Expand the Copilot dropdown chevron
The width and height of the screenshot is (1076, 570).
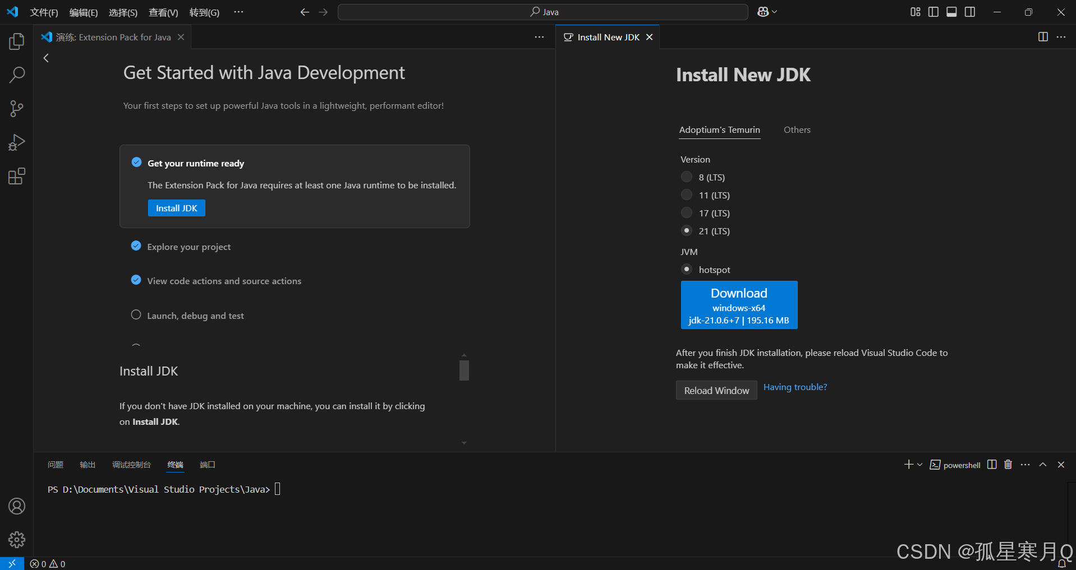[775, 12]
